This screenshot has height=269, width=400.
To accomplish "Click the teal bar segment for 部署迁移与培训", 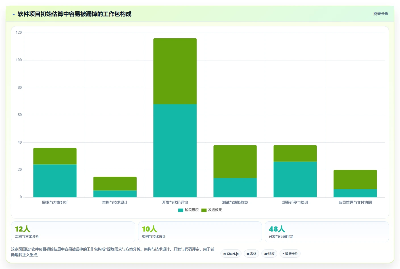I will tap(295, 179).
